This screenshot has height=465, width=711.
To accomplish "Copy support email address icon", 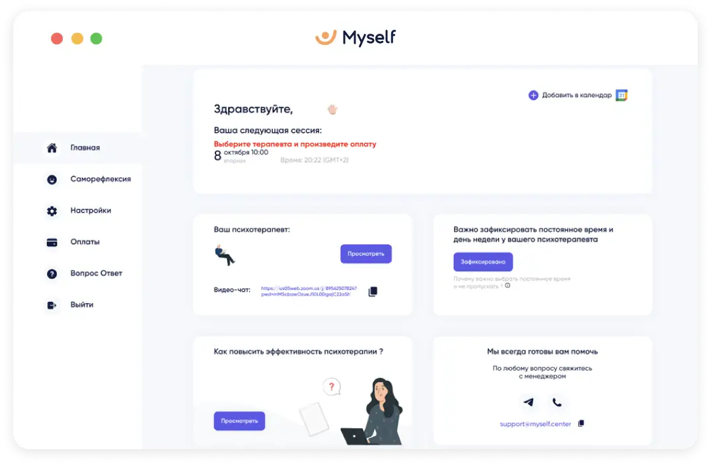I will click(581, 423).
